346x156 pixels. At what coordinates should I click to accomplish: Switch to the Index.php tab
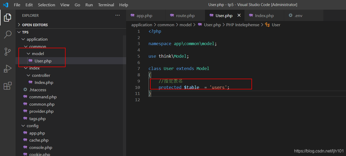point(264,15)
